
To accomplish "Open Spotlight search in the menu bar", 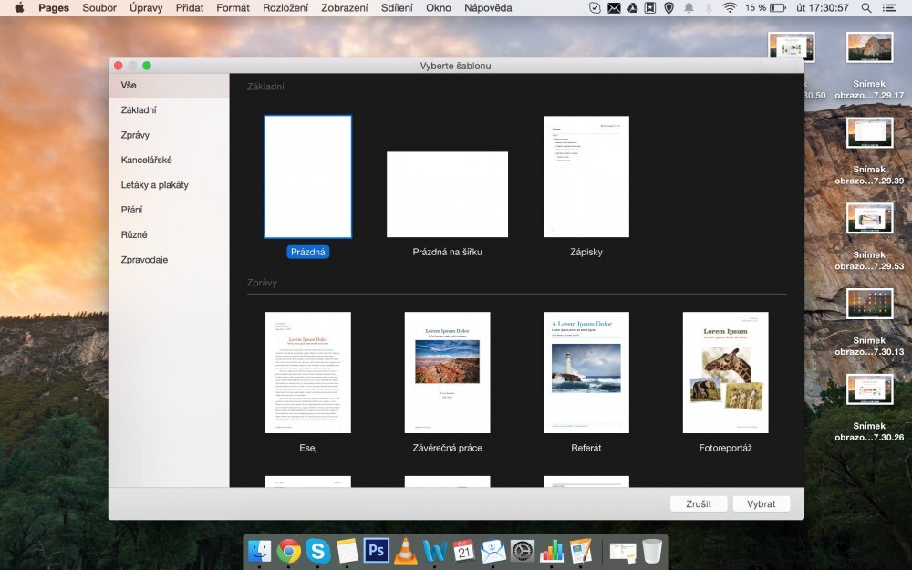I will pos(865,7).
